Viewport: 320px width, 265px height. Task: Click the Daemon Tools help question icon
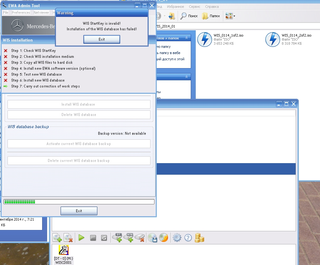[x=188, y=237]
